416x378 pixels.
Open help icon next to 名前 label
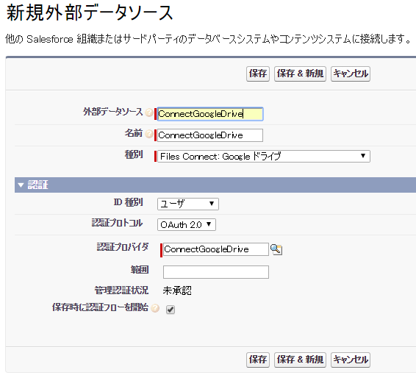pos(149,134)
